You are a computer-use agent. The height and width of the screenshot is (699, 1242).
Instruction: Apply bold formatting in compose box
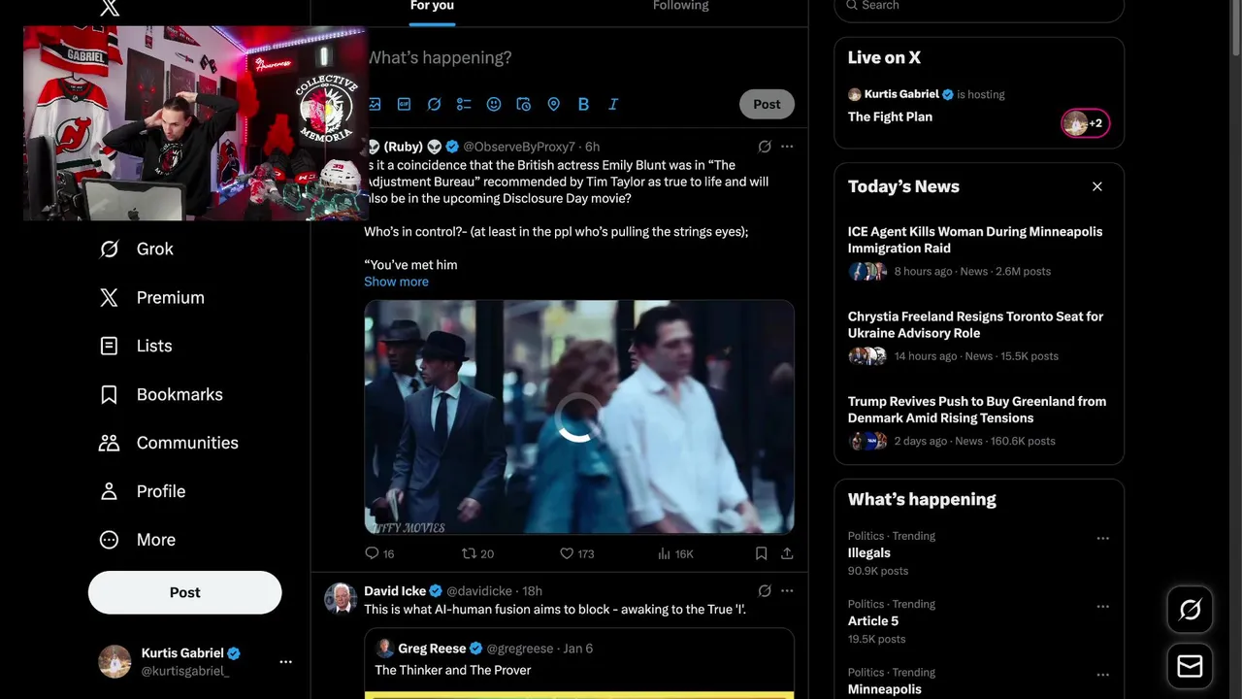(x=583, y=104)
